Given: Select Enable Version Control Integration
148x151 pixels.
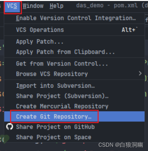Looking at the screenshot, I should point(74,18).
